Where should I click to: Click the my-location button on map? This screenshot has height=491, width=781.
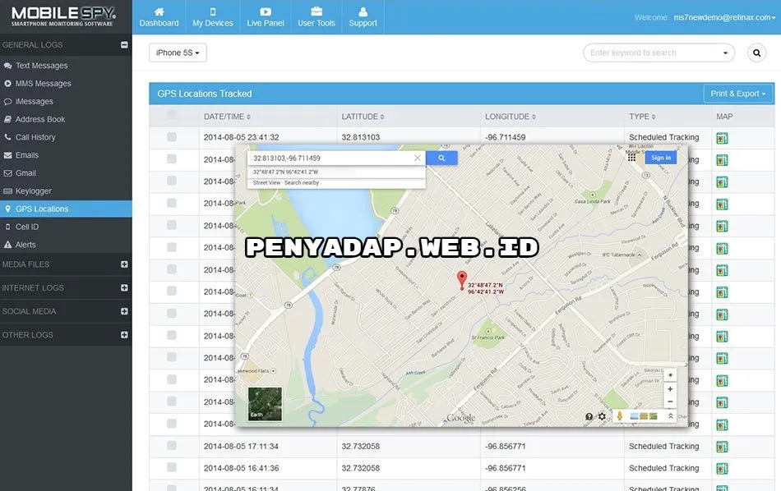click(670, 374)
